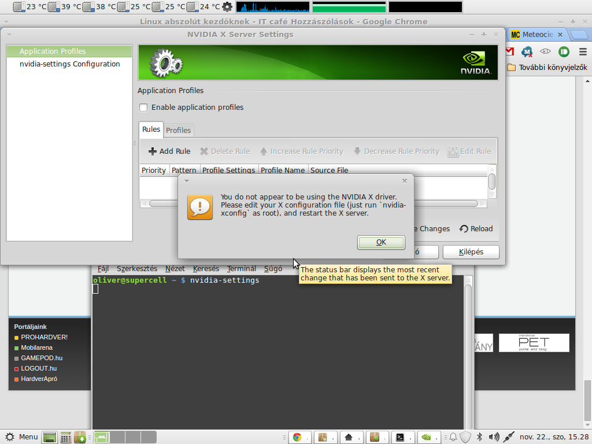Click the green Pushbullet extension icon
Viewport: 592px width, 444px height.
564,51
